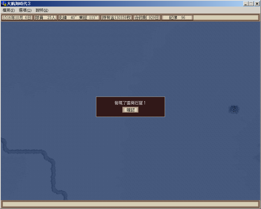Click the empty message bar at the bottom
This screenshot has height=209, width=261.
(x=130, y=204)
